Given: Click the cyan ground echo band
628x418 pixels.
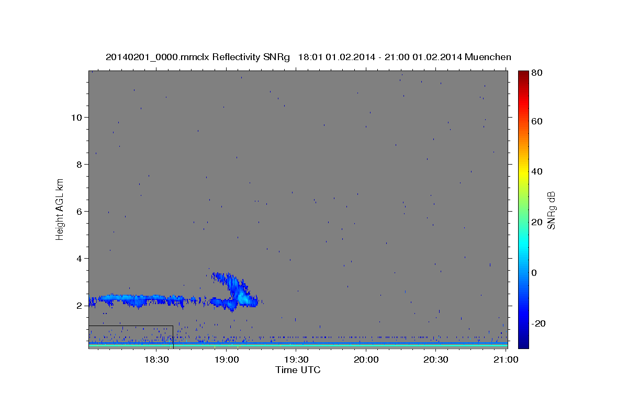Looking at the screenshot, I should (x=298, y=345).
